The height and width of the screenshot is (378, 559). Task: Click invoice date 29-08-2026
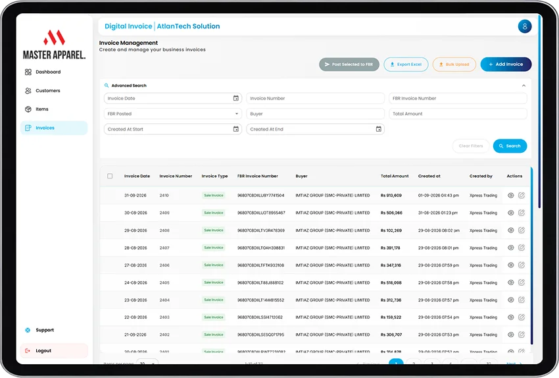135,230
